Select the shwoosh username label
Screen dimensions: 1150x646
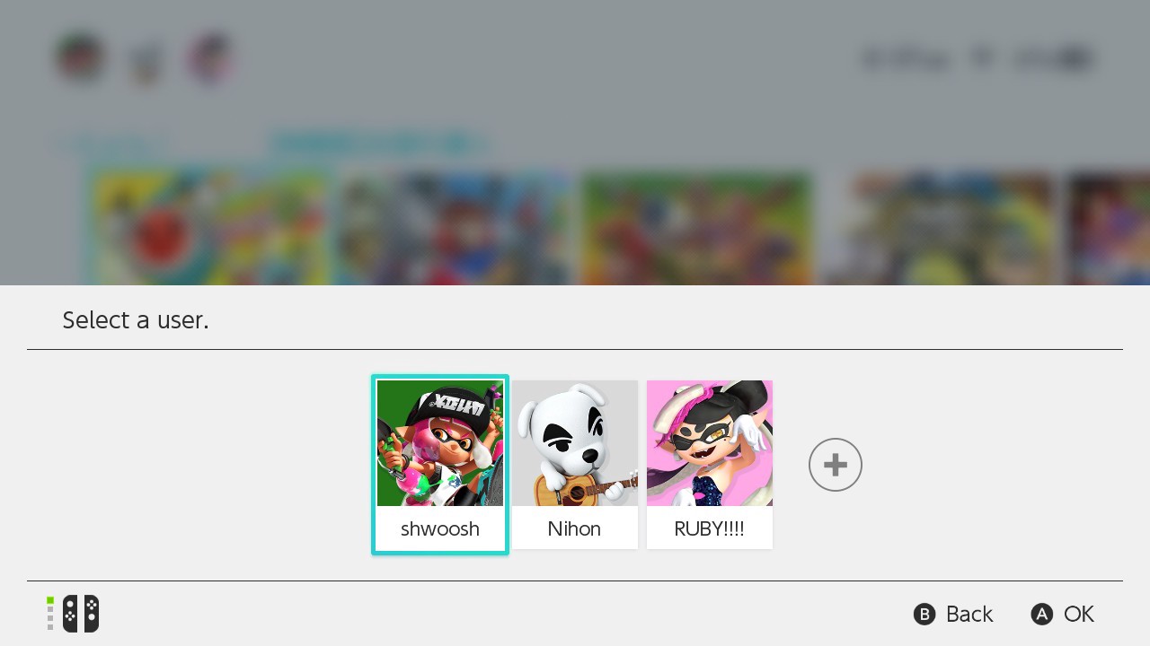440,528
